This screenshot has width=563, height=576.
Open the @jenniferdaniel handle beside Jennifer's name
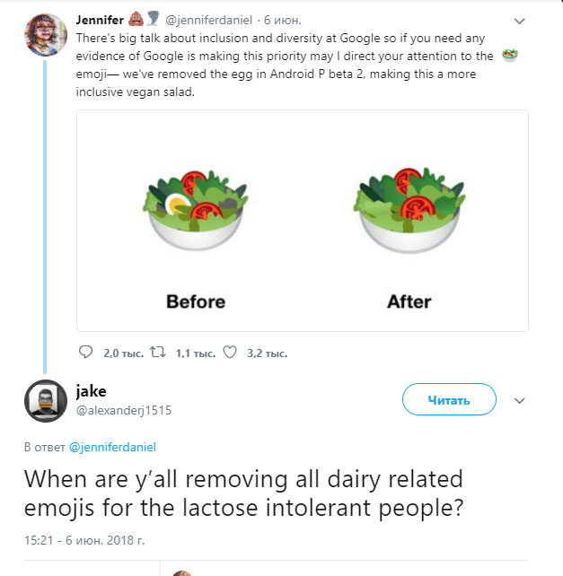tap(208, 19)
